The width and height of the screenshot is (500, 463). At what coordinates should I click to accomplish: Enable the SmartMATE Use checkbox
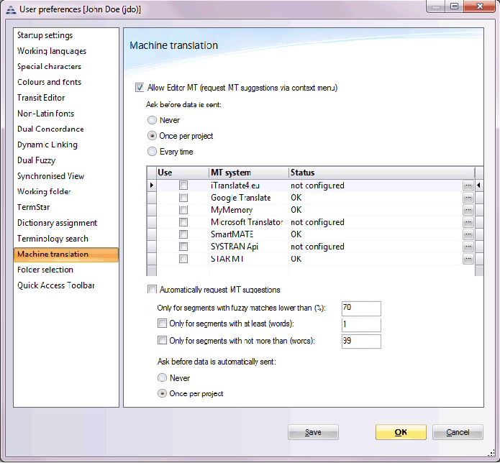[x=183, y=234]
